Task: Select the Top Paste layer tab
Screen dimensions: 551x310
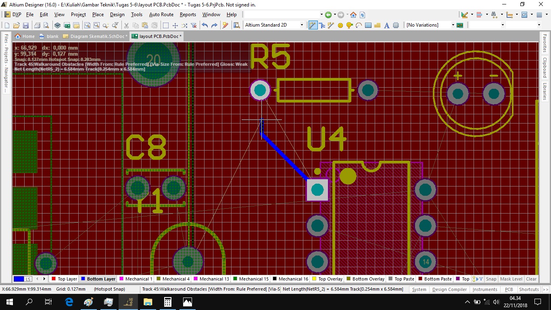Action: coord(401,279)
